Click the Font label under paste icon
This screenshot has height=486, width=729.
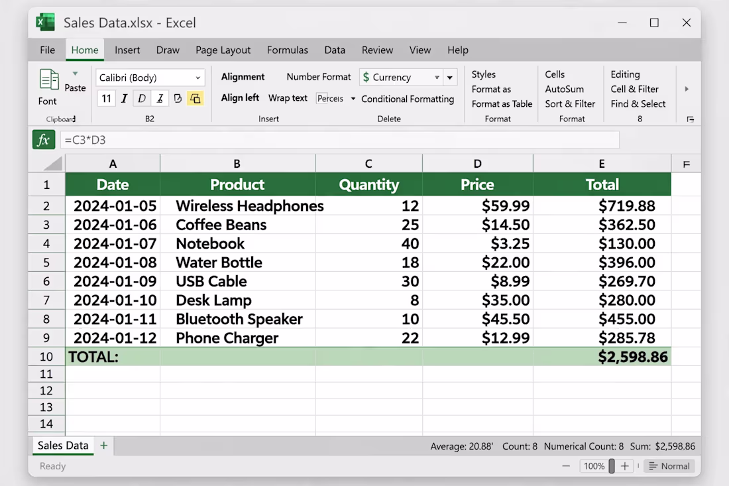[48, 101]
